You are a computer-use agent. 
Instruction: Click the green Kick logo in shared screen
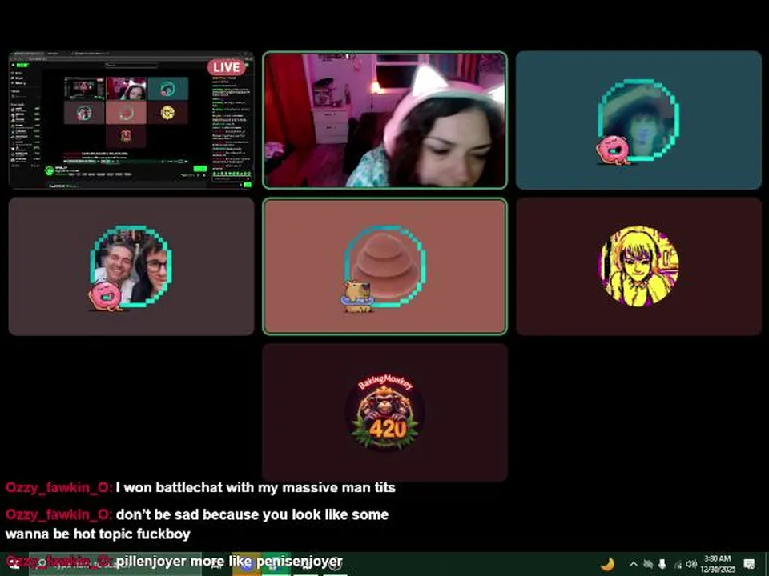pos(22,65)
